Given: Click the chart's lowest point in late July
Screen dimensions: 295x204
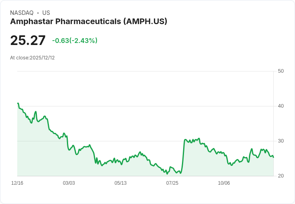Looking at the screenshot, I should tap(167, 173).
